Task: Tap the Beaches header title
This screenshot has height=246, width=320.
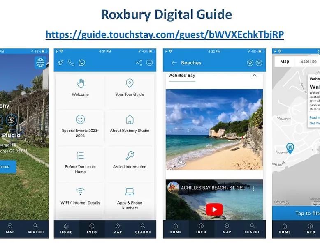Action: pyautogui.click(x=191, y=63)
